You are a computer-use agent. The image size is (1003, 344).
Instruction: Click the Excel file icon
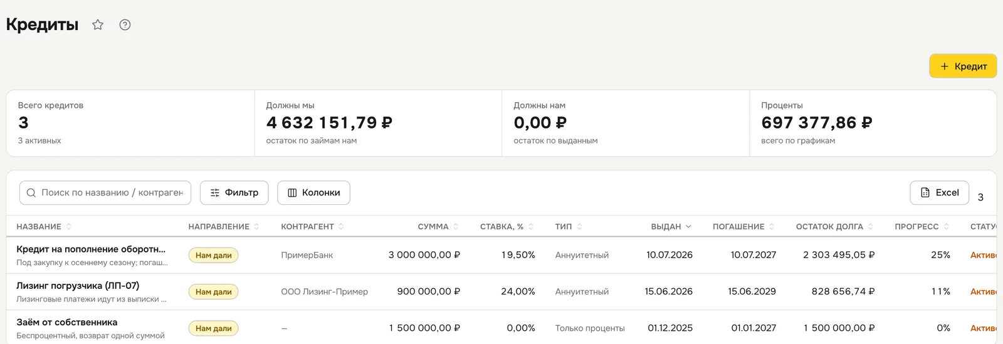(x=925, y=193)
